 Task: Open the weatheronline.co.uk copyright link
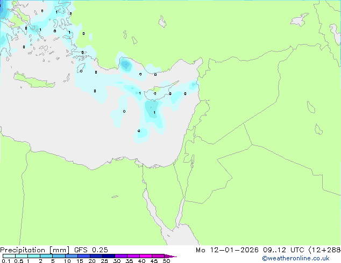click(296, 258)
